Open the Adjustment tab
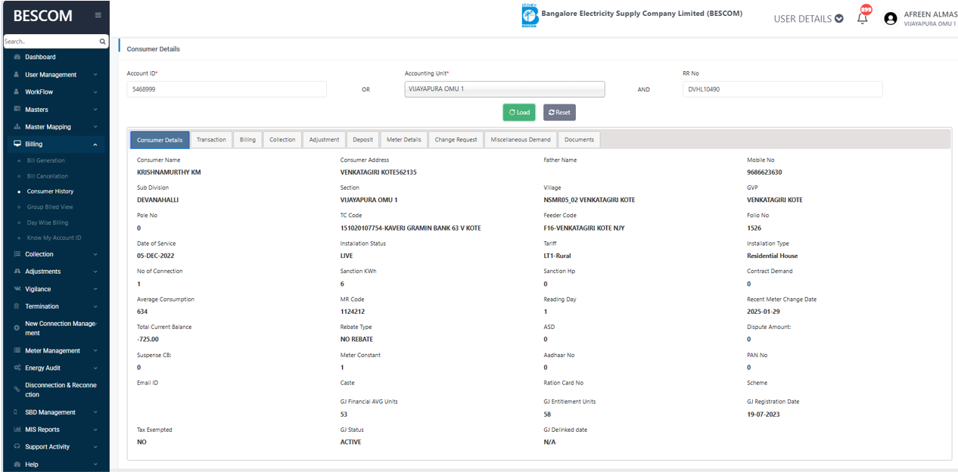The height and width of the screenshot is (472, 958). pos(324,140)
